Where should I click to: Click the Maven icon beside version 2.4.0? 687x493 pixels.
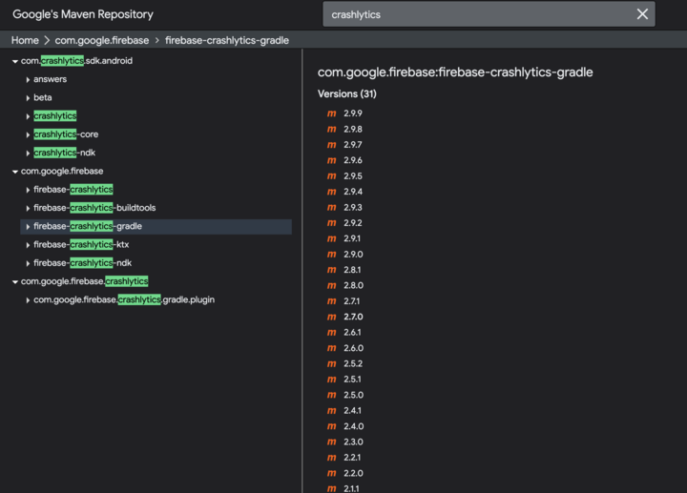click(x=331, y=426)
